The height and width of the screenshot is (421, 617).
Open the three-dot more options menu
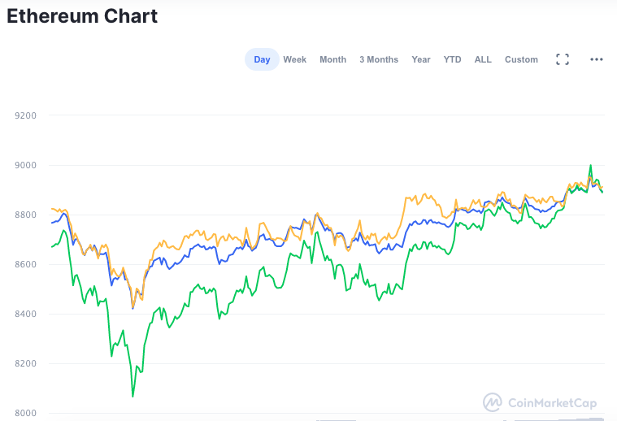click(x=596, y=59)
